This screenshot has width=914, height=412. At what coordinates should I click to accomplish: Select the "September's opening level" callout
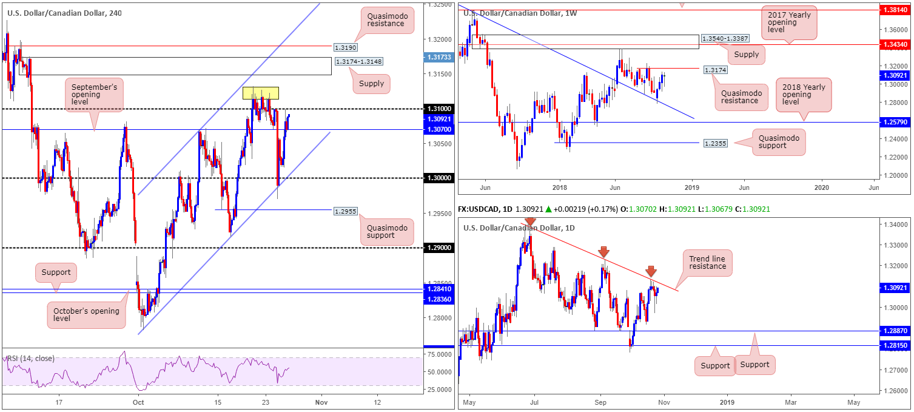(94, 95)
